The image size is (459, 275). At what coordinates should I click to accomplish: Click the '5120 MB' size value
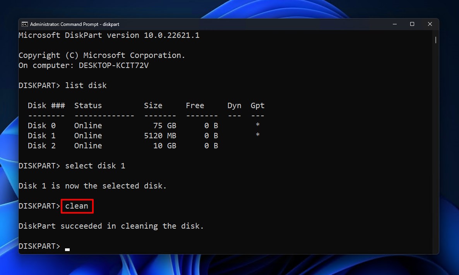[x=160, y=136]
